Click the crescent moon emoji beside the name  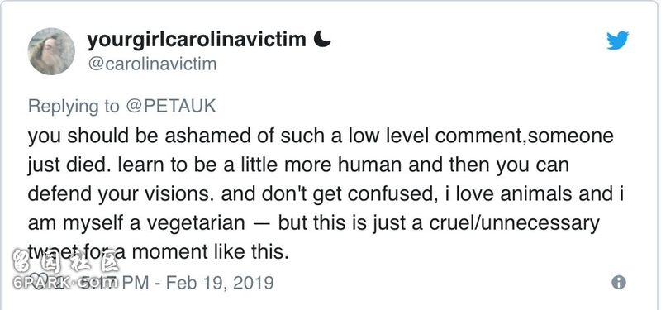322,39
